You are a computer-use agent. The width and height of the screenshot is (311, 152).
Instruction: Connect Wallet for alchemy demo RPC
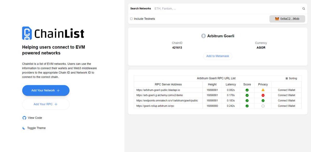tap(286, 95)
